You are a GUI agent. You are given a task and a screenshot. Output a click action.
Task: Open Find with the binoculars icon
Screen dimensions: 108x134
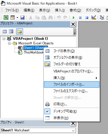51,17
